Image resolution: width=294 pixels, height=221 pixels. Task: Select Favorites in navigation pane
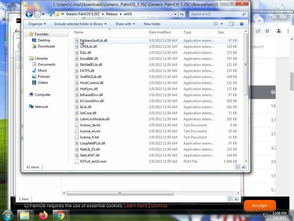click(42, 34)
